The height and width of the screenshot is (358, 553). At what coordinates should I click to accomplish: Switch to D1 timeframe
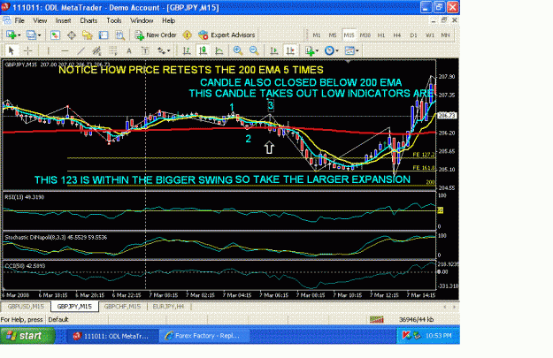pyautogui.click(x=413, y=35)
